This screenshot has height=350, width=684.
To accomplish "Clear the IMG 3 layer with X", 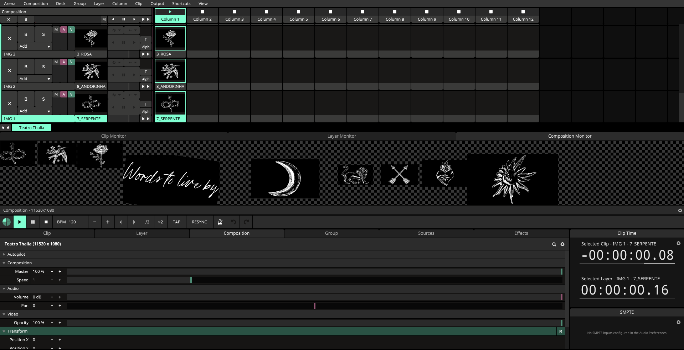I will coord(10,38).
